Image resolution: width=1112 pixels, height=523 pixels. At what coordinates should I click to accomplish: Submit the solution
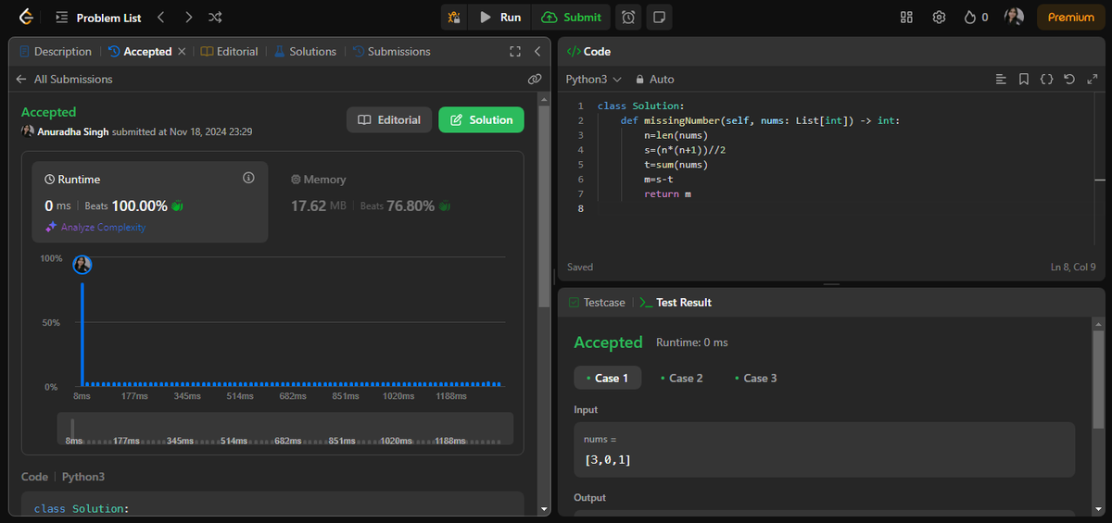point(572,17)
